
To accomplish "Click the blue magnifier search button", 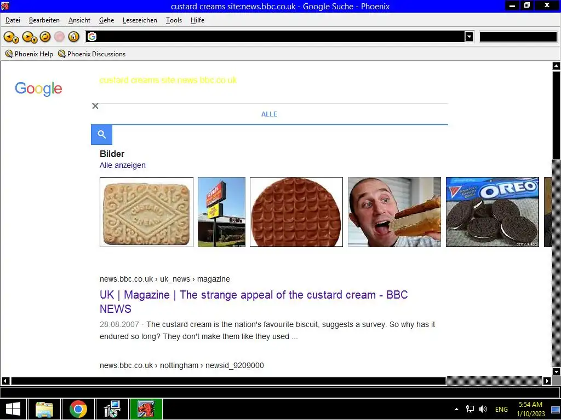I will [101, 135].
